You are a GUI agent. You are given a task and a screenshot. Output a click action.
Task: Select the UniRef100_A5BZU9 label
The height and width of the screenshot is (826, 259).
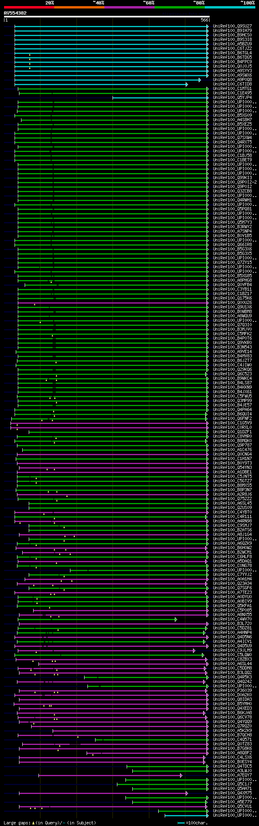pyautogui.click(x=232, y=44)
